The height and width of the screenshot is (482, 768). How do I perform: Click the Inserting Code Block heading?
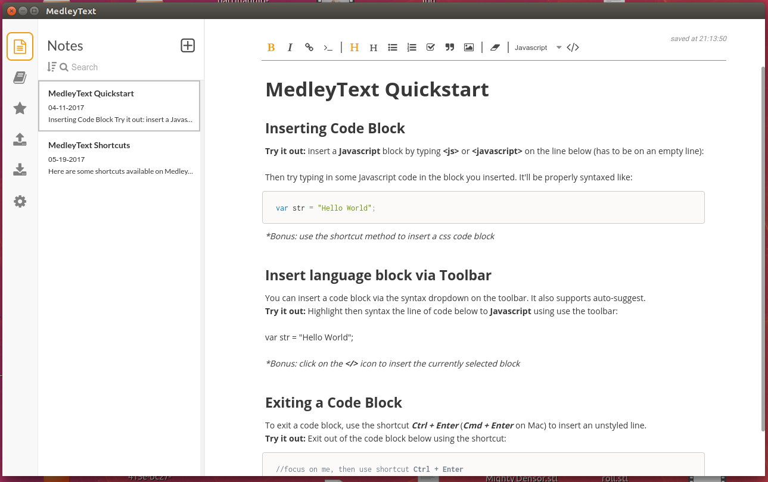point(335,129)
